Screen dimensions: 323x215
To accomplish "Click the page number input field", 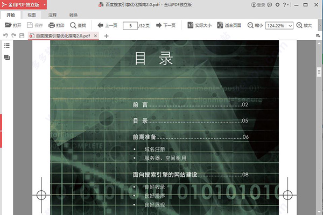I will pos(130,25).
